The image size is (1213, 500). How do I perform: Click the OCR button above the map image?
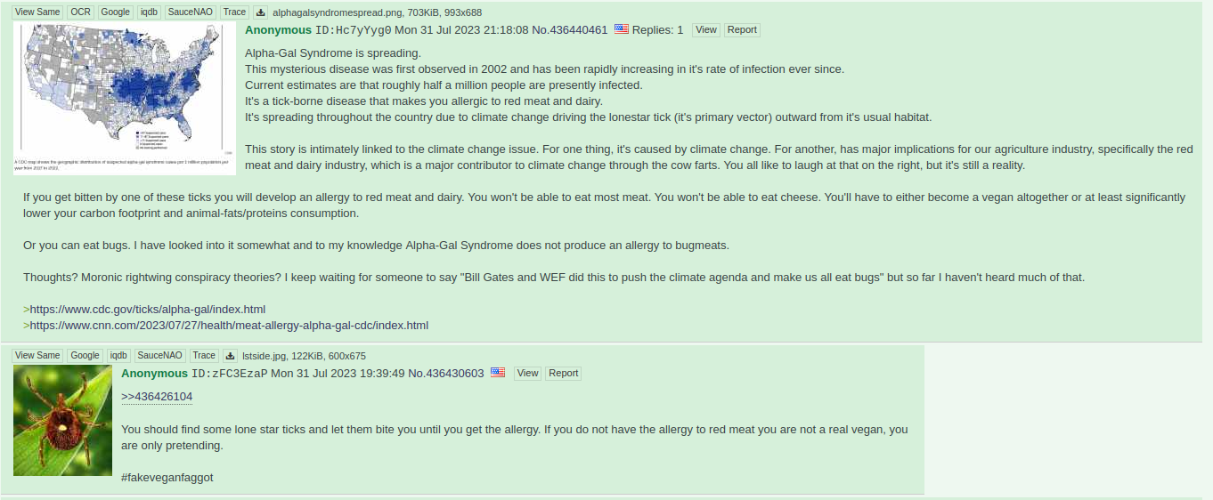pos(80,12)
